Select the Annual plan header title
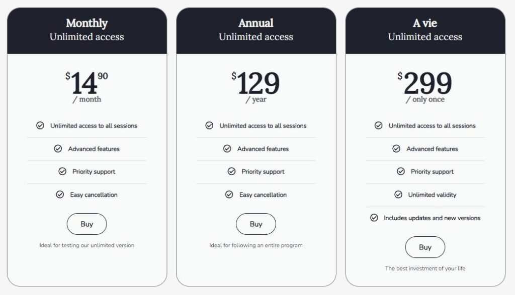Screen dimensions: 515x295 coord(256,23)
